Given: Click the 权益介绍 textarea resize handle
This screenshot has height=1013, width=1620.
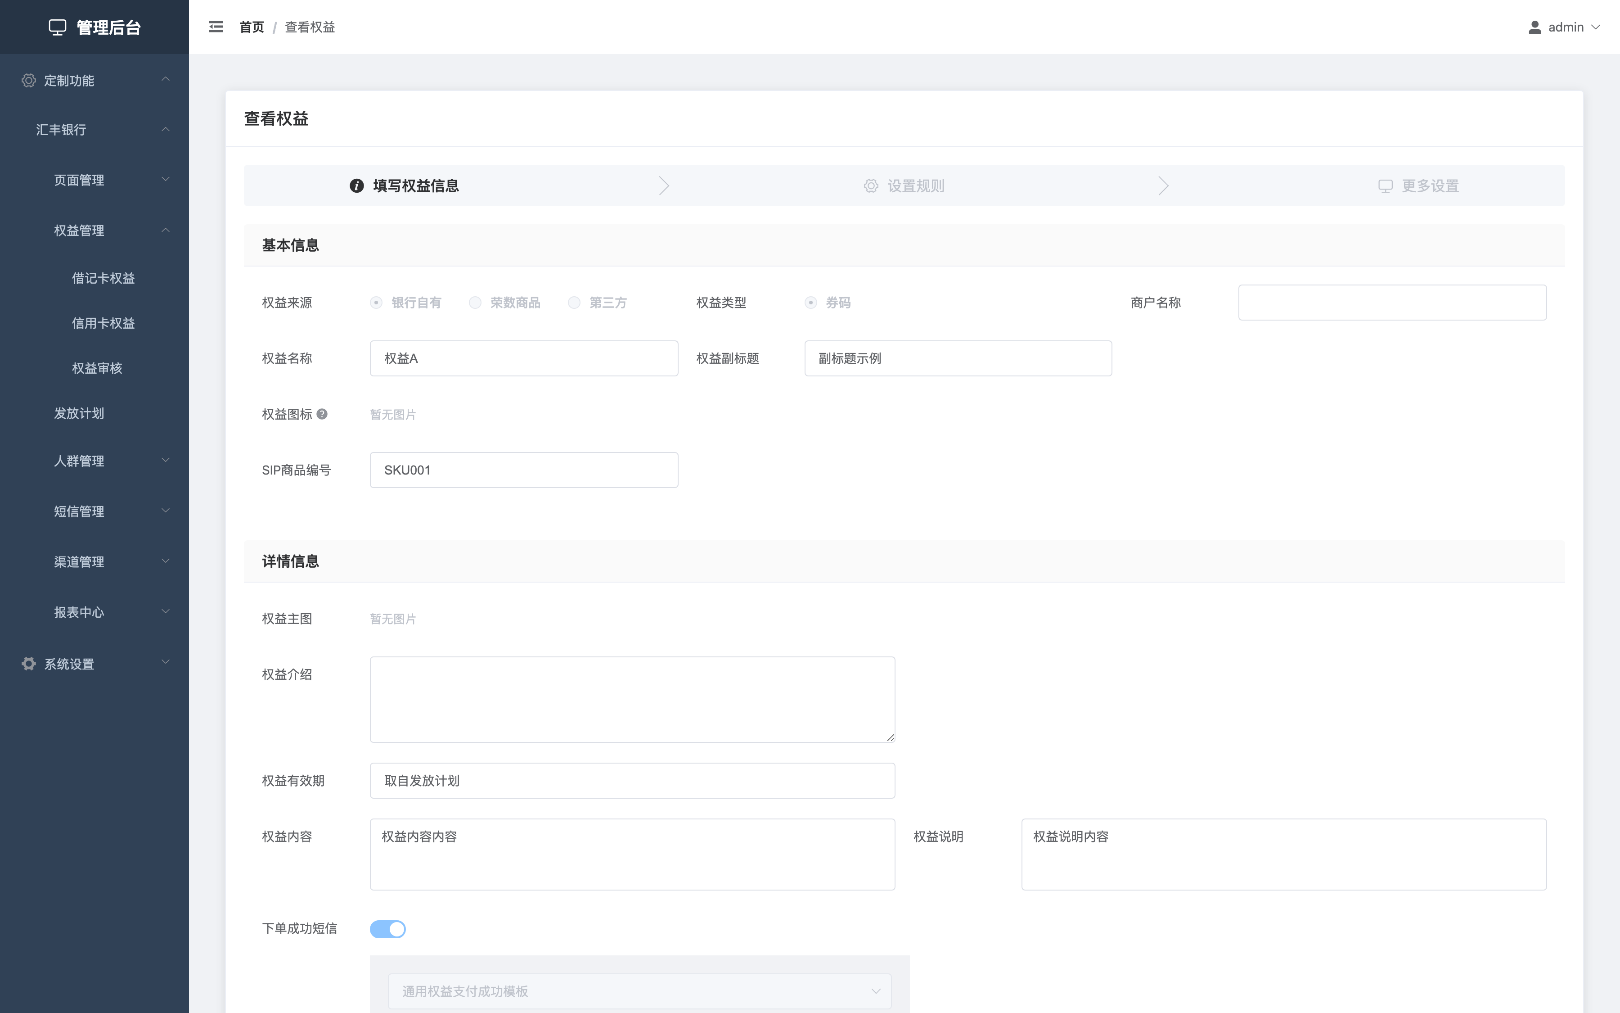Looking at the screenshot, I should point(890,737).
